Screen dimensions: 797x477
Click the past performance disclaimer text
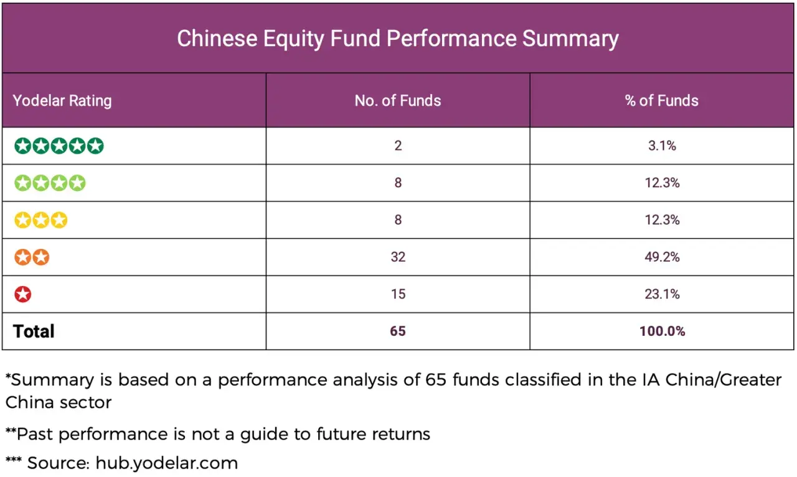click(218, 433)
